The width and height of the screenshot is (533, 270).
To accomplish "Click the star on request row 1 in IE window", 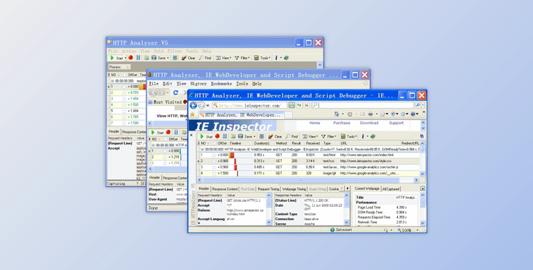I will (x=214, y=155).
